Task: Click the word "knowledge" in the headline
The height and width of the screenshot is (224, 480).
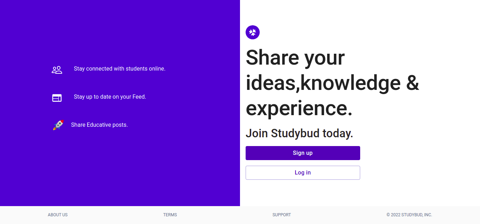Action: [x=350, y=84]
